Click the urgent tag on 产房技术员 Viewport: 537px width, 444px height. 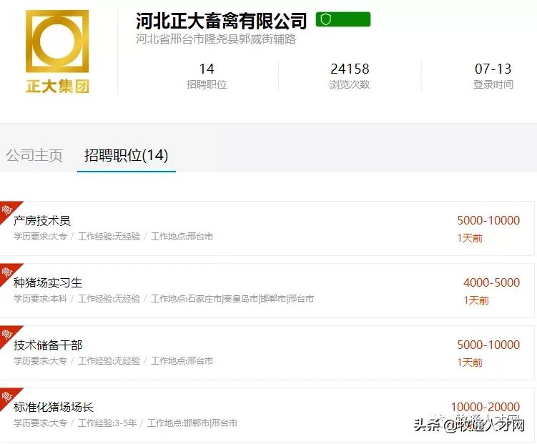point(8,209)
